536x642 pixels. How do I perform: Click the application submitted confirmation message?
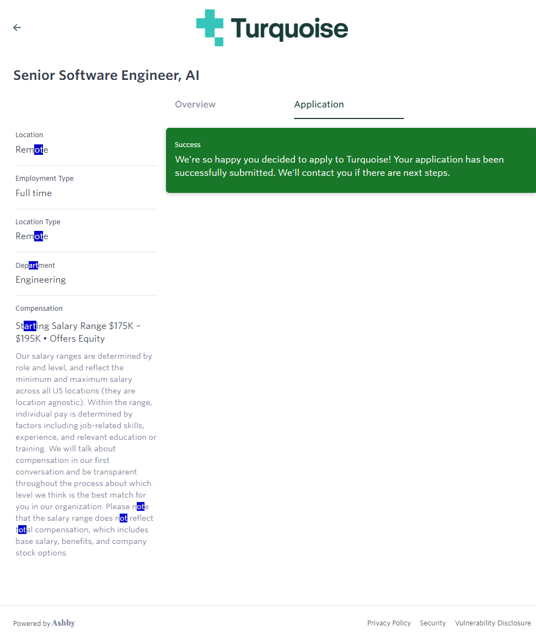coord(339,166)
